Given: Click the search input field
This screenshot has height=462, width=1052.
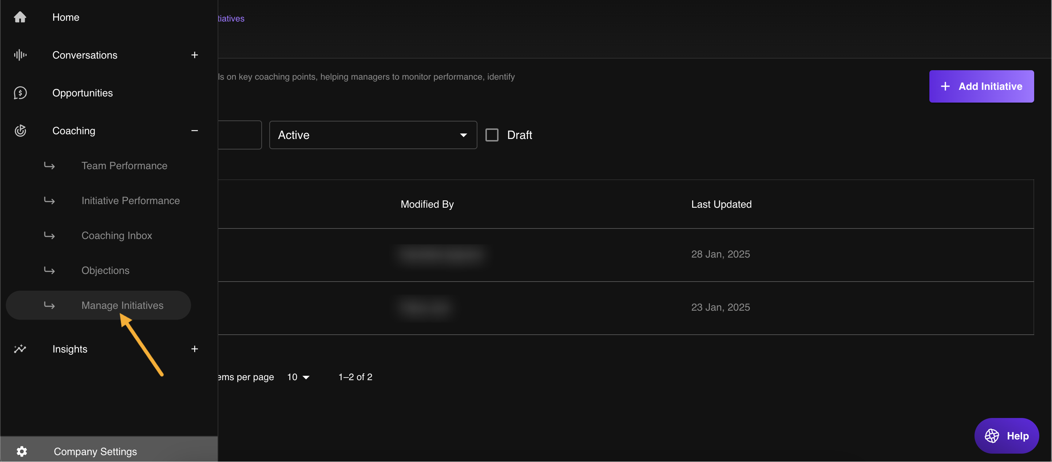Looking at the screenshot, I should click(x=240, y=135).
